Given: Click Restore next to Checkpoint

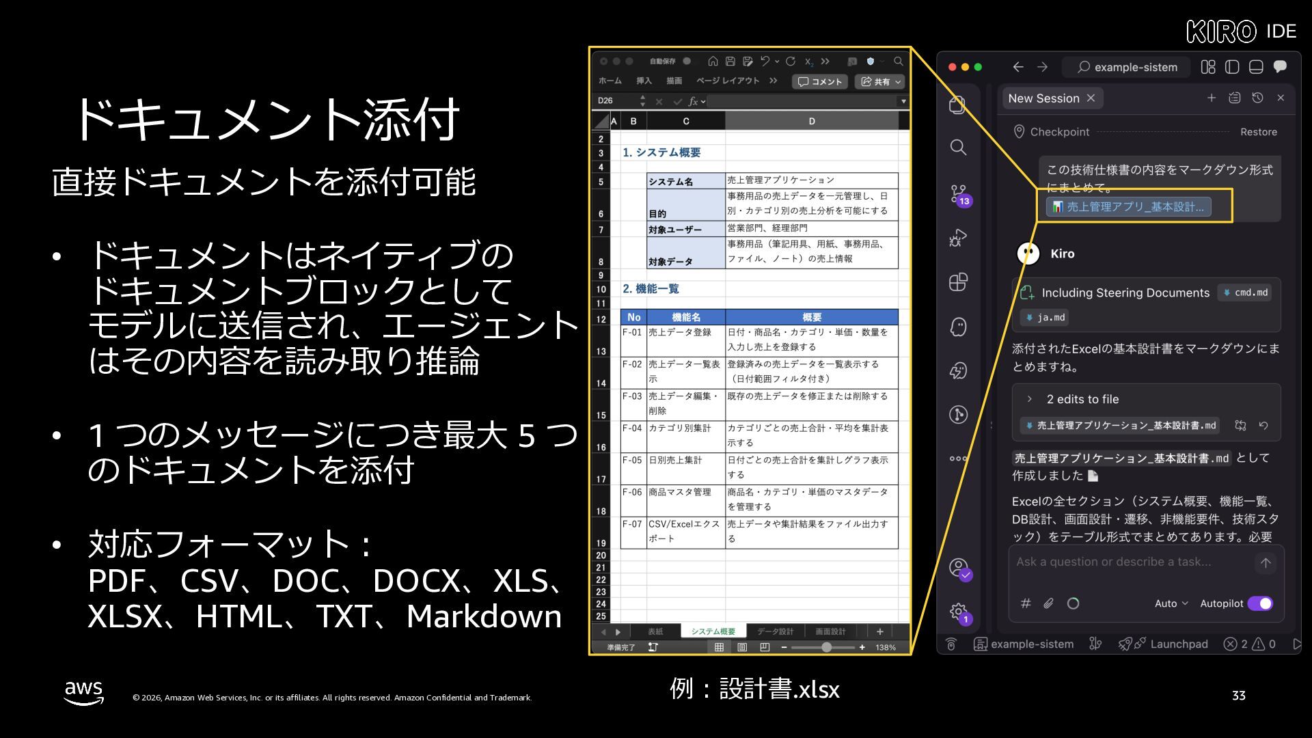Looking at the screenshot, I should 1258,132.
